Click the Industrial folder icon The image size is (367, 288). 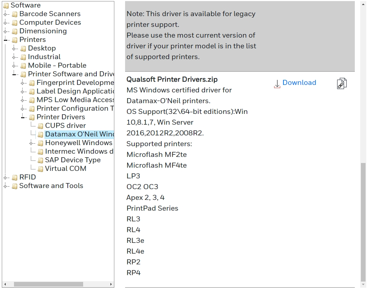[23, 57]
